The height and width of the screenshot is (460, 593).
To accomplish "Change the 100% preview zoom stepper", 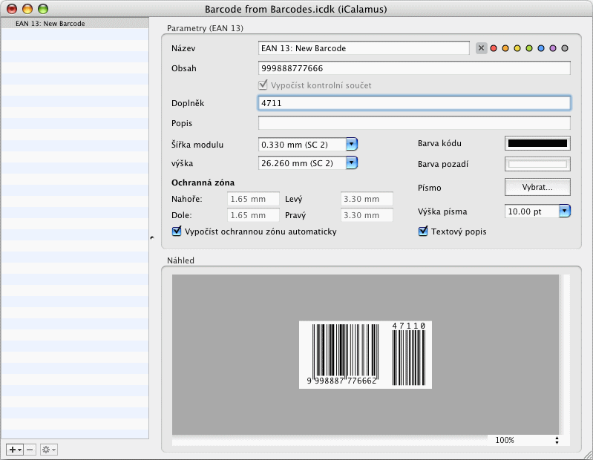I will [557, 440].
